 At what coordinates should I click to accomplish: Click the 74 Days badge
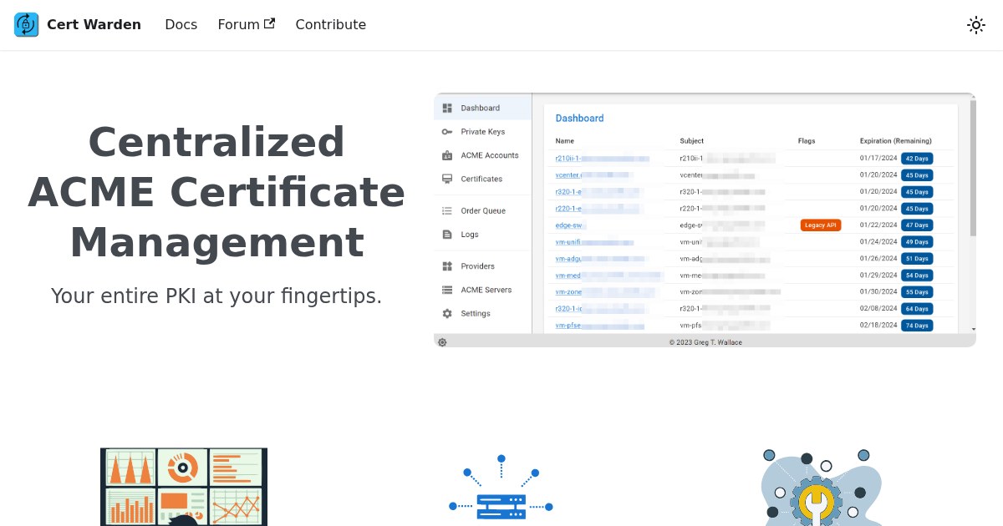point(917,326)
